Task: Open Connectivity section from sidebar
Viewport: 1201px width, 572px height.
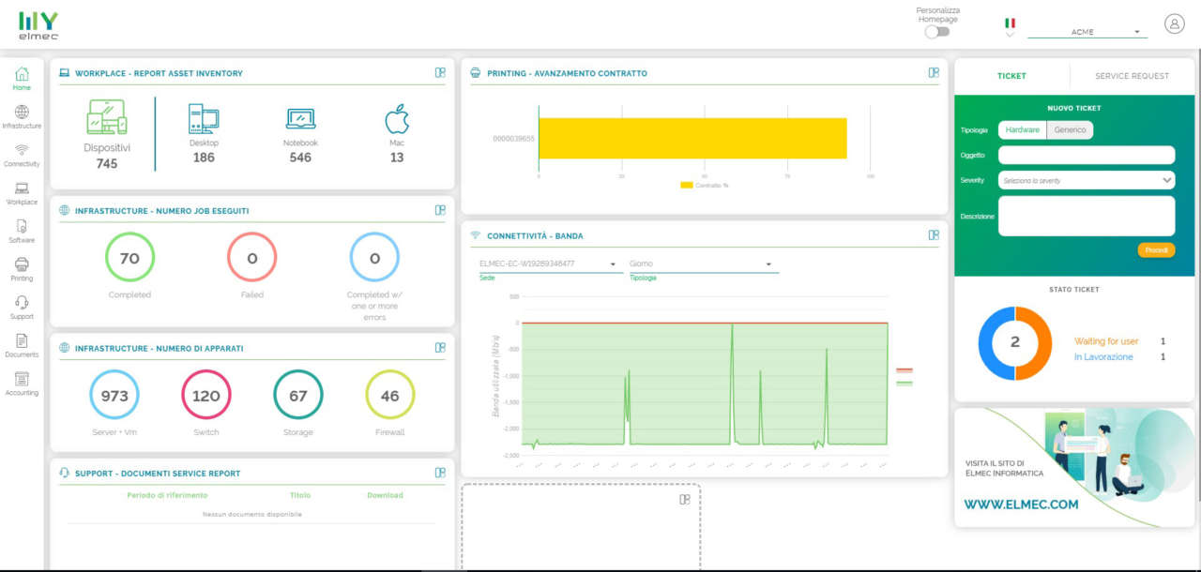Action: coord(22,155)
